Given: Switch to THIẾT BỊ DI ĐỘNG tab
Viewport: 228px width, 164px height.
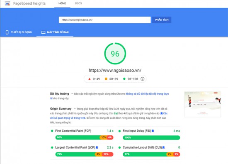Looking at the screenshot, I should [x=19, y=32].
